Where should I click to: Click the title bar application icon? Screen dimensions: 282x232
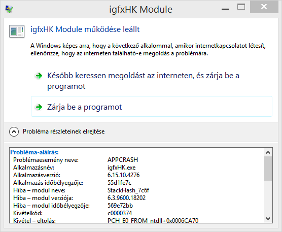point(9,9)
